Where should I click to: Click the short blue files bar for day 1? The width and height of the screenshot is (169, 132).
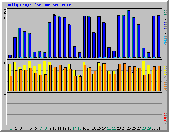[x=10, y=57]
